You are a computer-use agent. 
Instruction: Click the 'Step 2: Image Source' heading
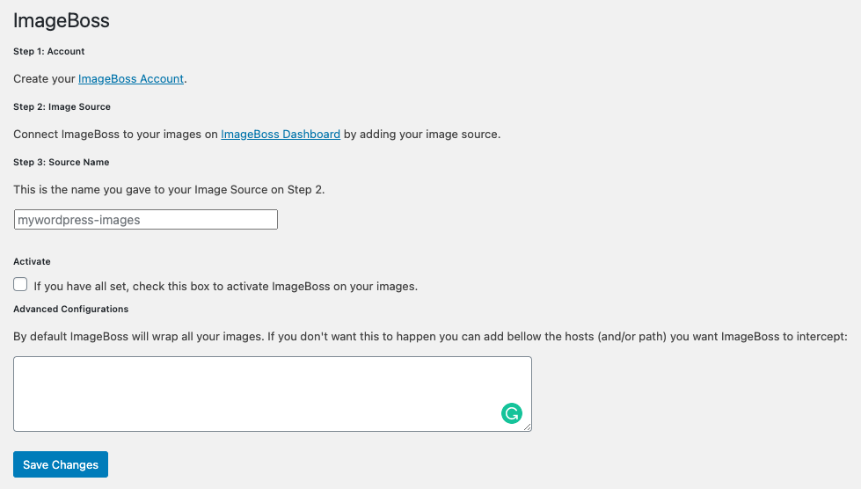click(x=62, y=107)
